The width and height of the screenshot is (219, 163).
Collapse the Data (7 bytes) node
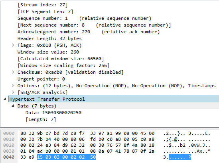point(13,106)
